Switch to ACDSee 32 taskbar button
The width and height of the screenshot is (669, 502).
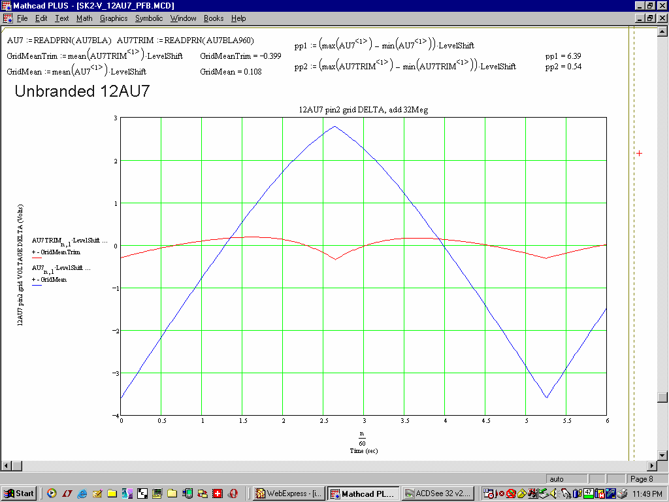click(x=438, y=494)
